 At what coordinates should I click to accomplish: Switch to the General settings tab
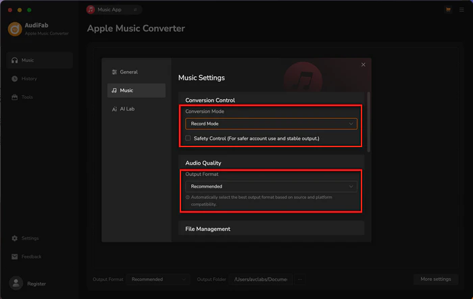click(x=136, y=72)
